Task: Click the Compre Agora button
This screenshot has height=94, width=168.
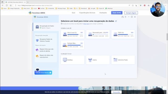Action: coord(131,13)
